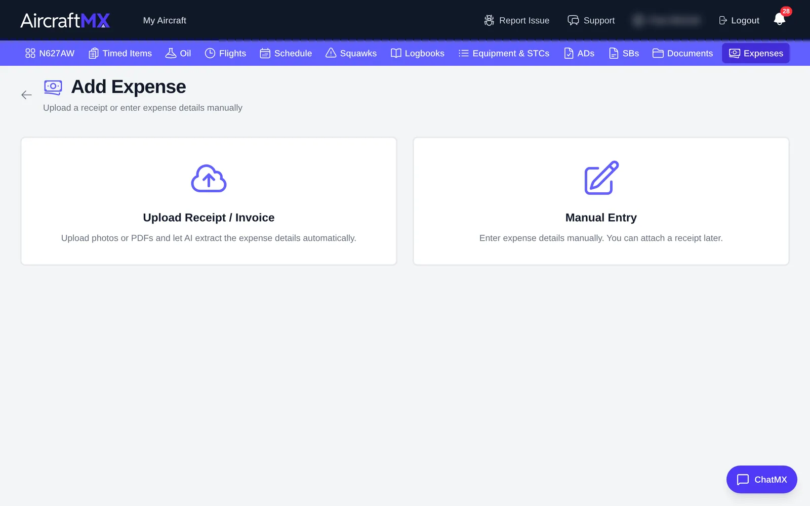Open Support via the chat bubbles icon
The image size is (810, 506).
pos(573,20)
